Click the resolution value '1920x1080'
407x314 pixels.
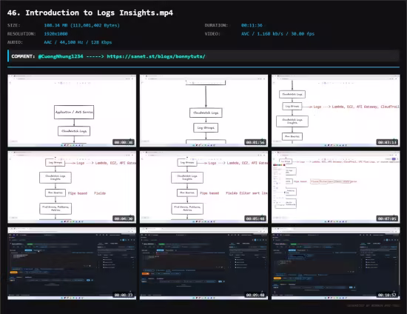click(x=55, y=34)
